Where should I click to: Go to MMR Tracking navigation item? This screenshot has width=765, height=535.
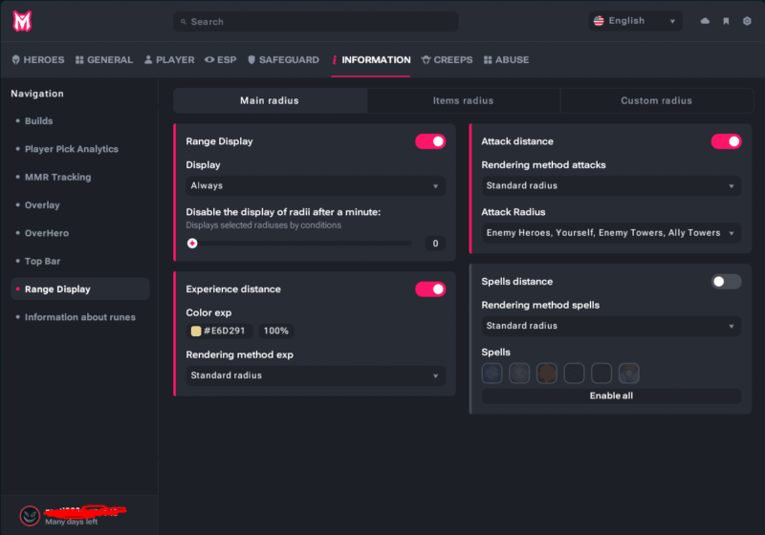click(80, 177)
